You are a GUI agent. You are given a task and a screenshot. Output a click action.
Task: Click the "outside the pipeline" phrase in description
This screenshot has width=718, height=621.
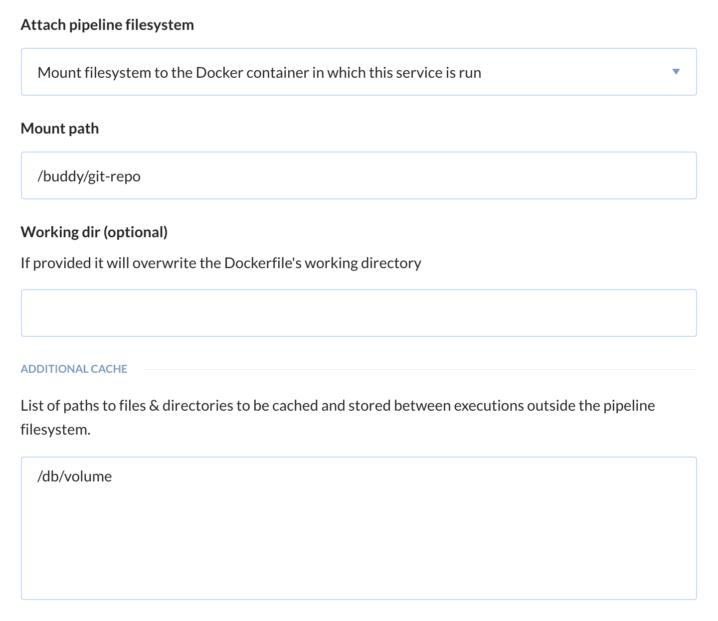pos(591,406)
